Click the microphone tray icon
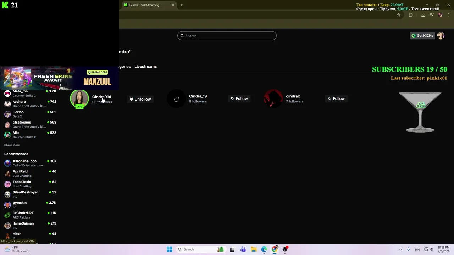Image resolution: width=454 pixels, height=255 pixels. pos(409,249)
